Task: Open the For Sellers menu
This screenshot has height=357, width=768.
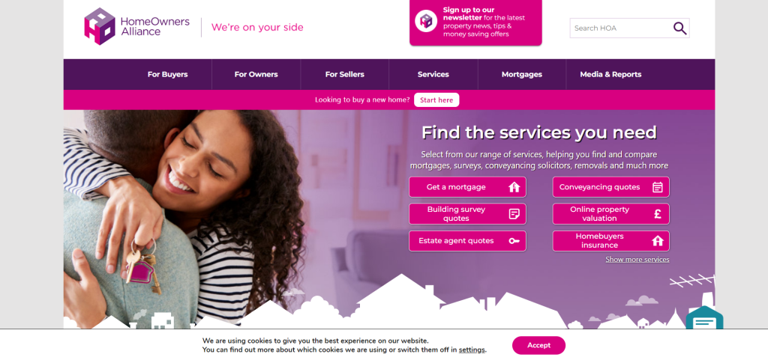Action: point(345,74)
